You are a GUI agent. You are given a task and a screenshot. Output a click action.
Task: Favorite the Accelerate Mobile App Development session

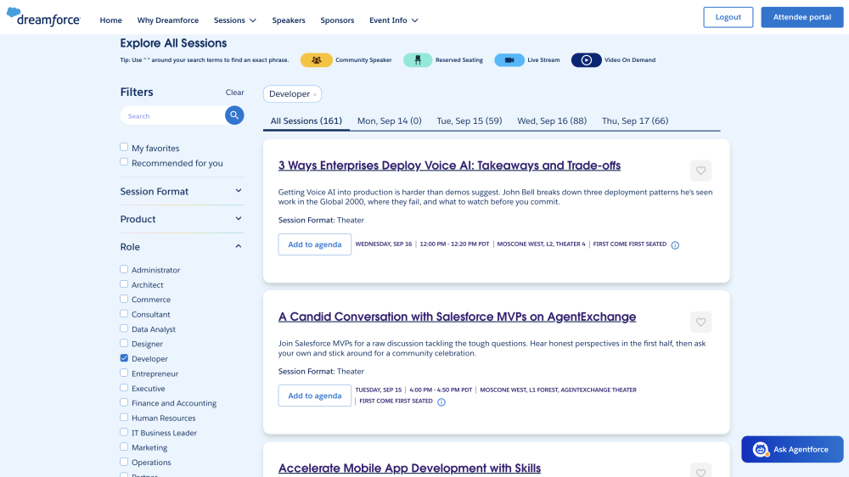pyautogui.click(x=700, y=472)
